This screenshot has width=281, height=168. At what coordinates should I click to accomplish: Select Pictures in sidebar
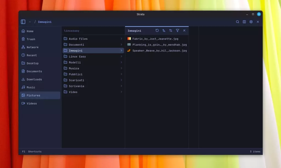pos(40,95)
